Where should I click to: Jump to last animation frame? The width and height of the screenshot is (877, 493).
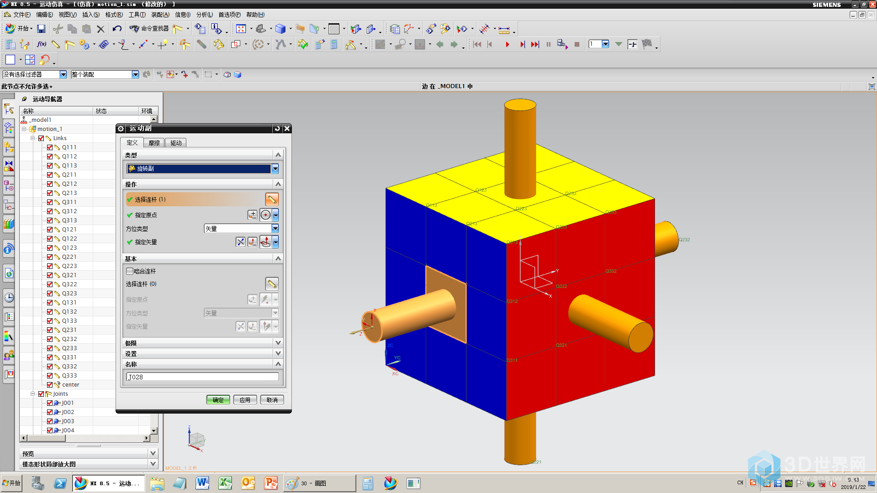click(x=535, y=44)
